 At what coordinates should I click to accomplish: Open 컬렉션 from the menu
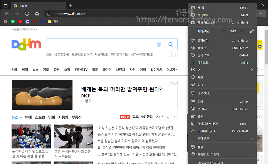pos(222,48)
